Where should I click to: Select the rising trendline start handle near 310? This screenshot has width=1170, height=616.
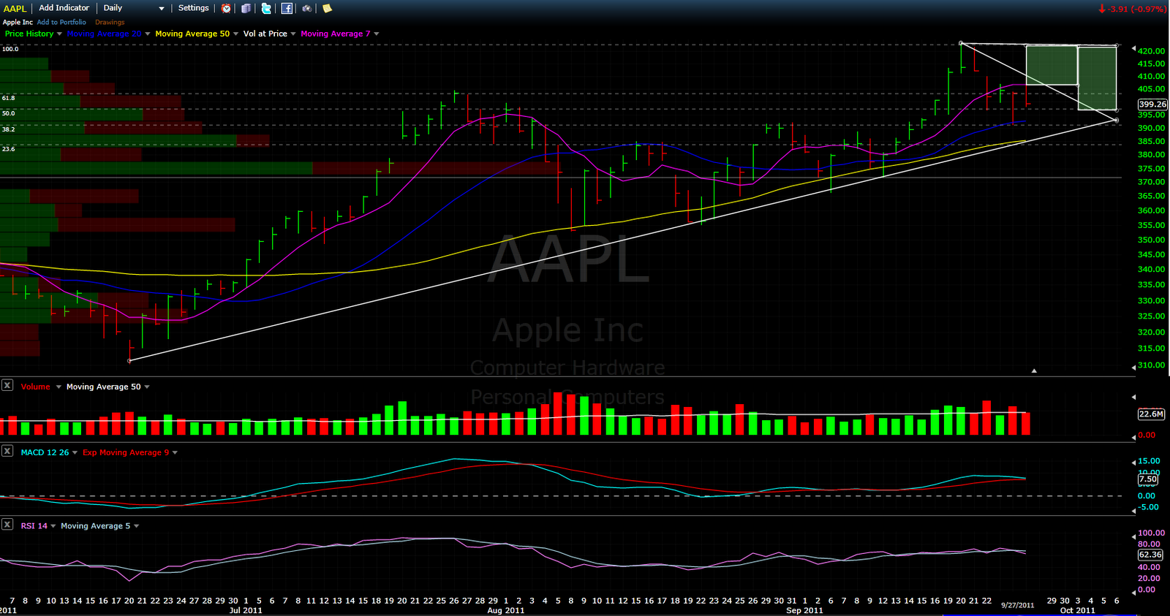(129, 360)
